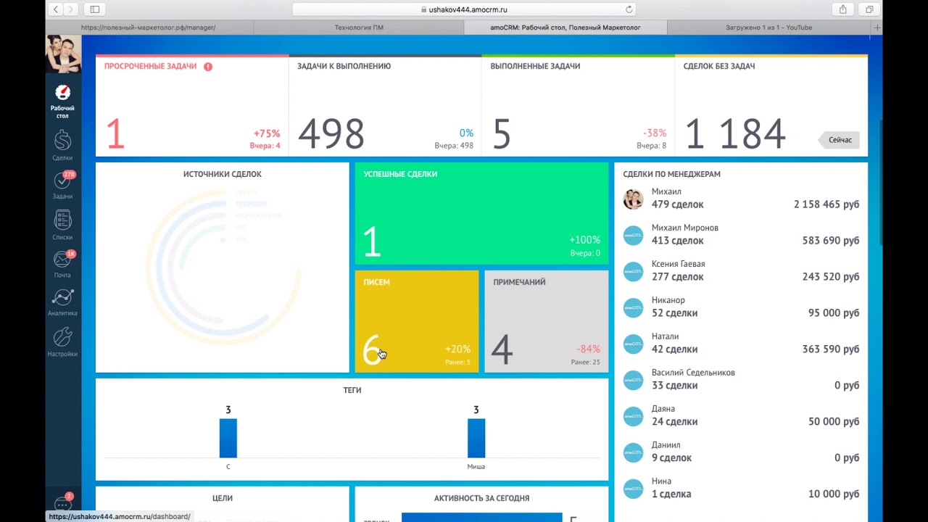Switch to the Технология ПМ tab
The height and width of the screenshot is (522, 928).
[358, 28]
